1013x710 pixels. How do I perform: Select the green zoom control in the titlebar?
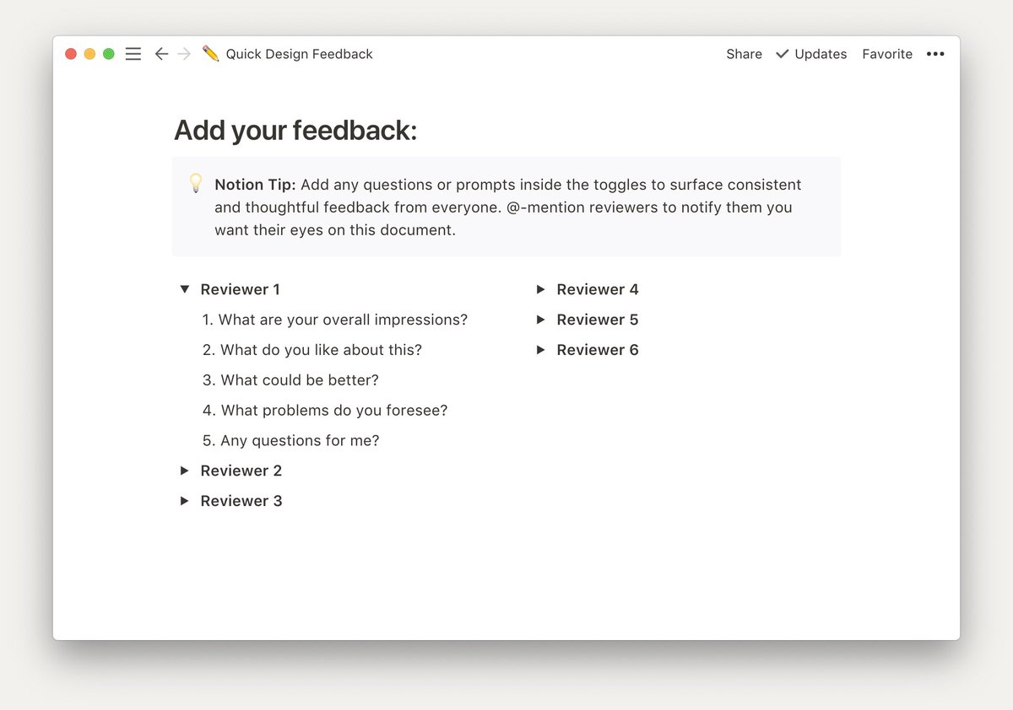click(108, 53)
